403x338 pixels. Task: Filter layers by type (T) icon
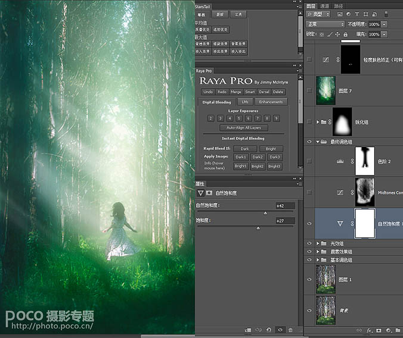pyautogui.click(x=356, y=14)
